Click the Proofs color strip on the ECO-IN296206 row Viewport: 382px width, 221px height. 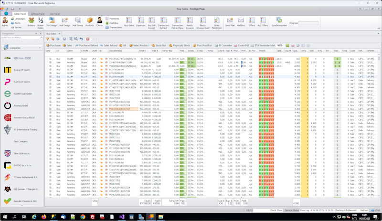click(x=266, y=77)
